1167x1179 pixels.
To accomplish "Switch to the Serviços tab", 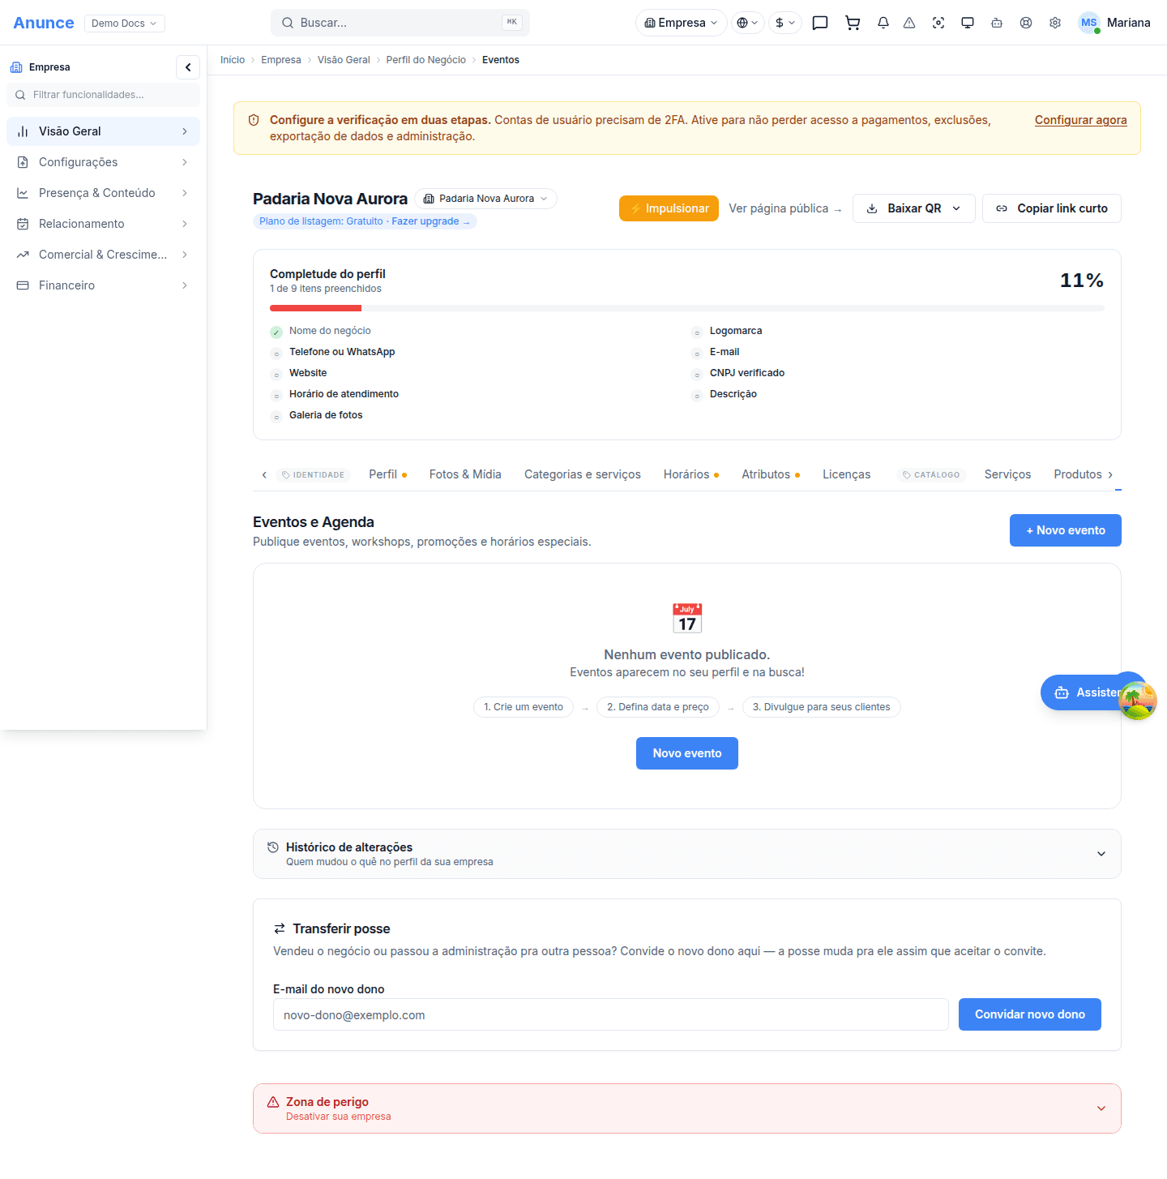I will point(1007,474).
